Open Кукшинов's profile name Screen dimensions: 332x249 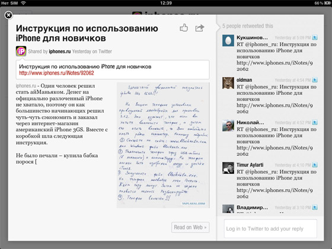click(252, 38)
